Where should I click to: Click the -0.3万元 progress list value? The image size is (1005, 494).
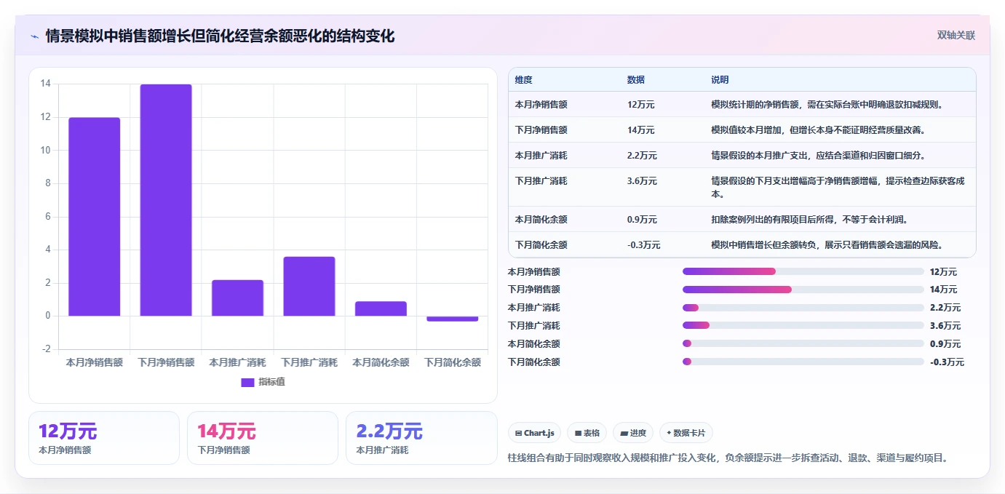(947, 362)
